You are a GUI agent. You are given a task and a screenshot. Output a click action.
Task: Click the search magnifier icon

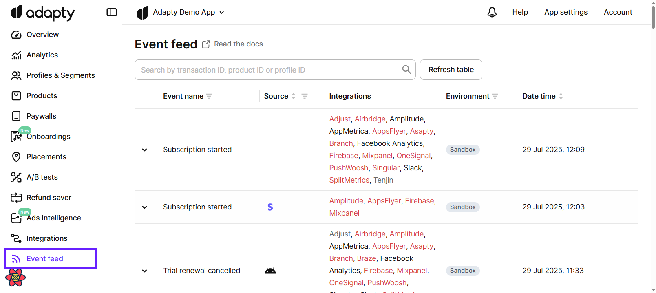(x=406, y=70)
